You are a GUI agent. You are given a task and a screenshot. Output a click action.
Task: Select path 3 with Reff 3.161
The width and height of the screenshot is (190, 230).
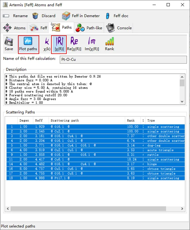pyautogui.click(x=96, y=136)
